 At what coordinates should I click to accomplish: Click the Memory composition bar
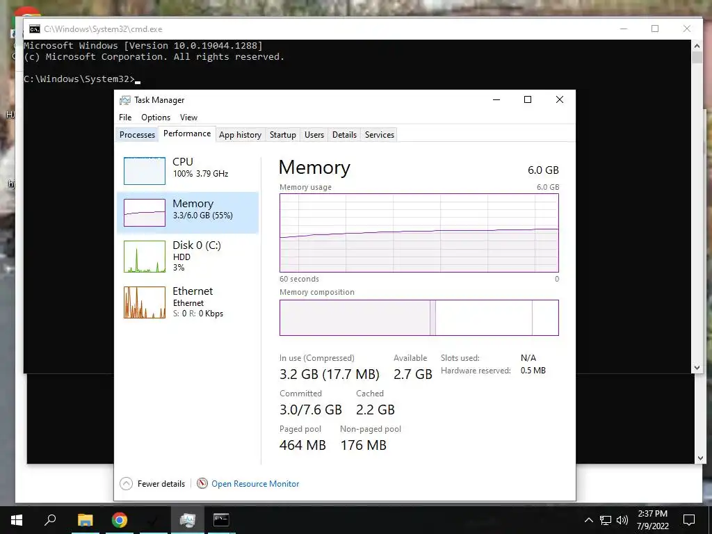(419, 317)
